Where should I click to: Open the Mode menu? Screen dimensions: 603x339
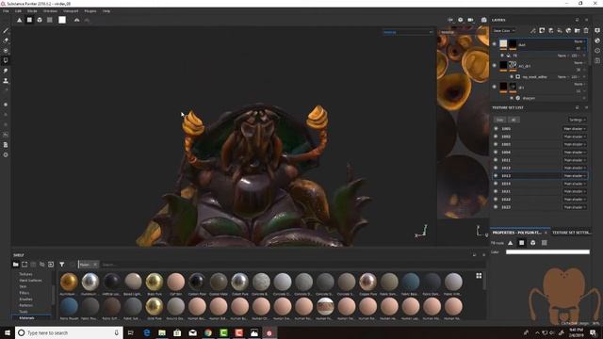click(32, 11)
